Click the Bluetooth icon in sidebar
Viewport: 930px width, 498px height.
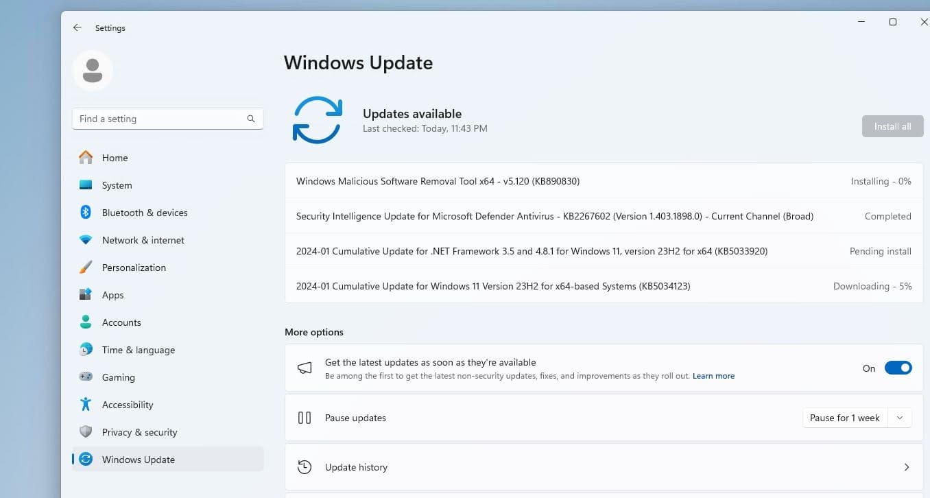(x=86, y=213)
